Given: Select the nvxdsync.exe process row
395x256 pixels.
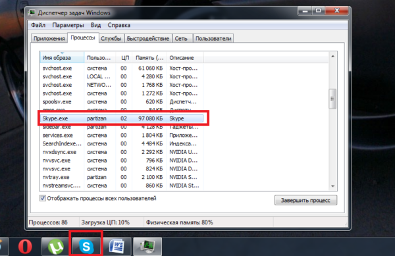Looking at the screenshot, I should click(x=122, y=152).
